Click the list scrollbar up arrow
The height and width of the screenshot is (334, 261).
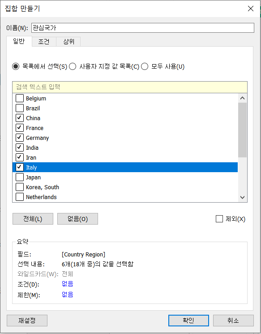tap(242, 98)
